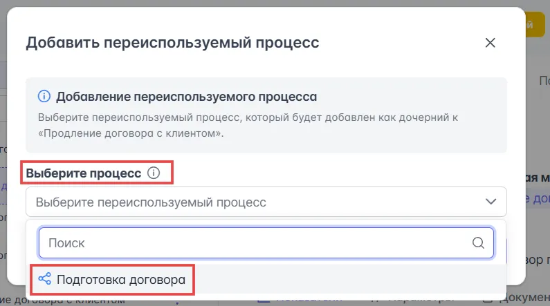The height and width of the screenshot is (306, 550).
Task: Click the magnifier icon in search box
Action: click(478, 243)
